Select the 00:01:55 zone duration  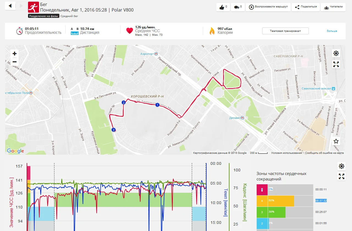point(321,223)
